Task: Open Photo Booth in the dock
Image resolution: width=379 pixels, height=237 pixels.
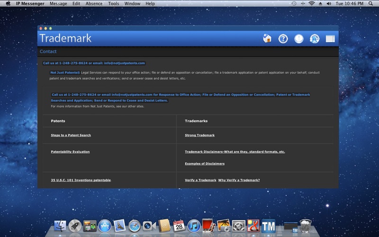Action: click(208, 226)
